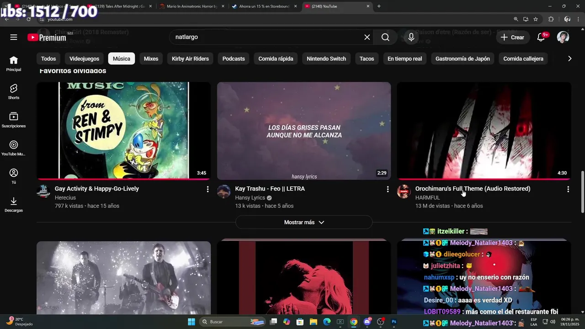Screen dimensions: 585x329
Task: Bookmark this page with the star icon
Action: point(536,19)
